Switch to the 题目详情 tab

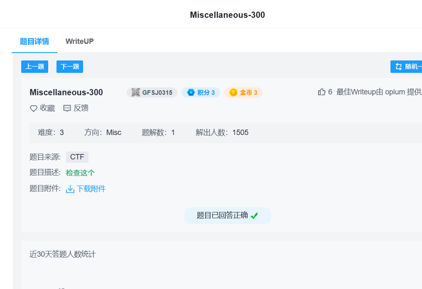(x=34, y=41)
